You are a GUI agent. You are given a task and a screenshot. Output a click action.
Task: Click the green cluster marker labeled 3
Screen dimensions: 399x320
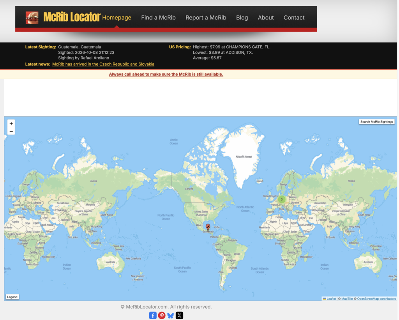pyautogui.click(x=282, y=199)
